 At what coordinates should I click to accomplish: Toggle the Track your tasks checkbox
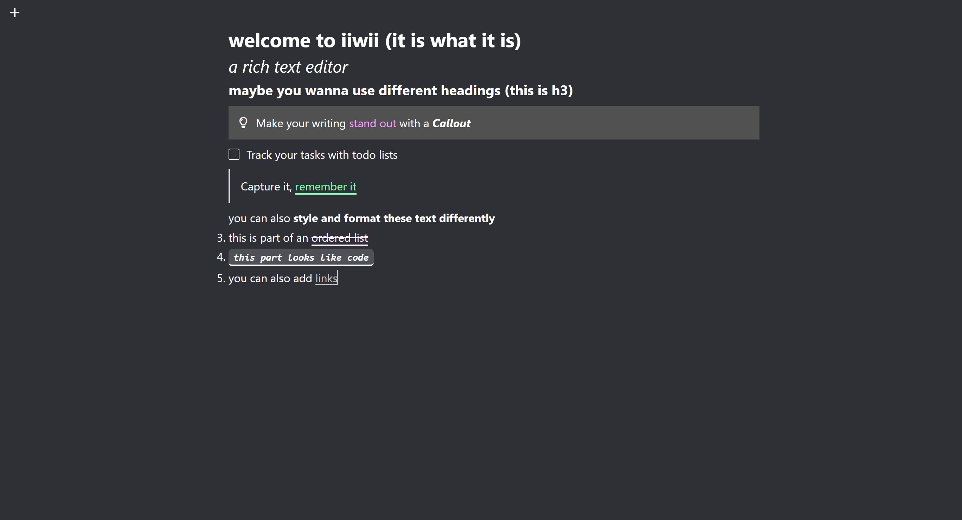[234, 154]
